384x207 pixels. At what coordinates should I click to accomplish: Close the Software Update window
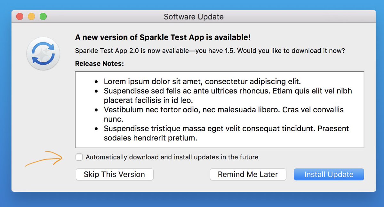20,16
